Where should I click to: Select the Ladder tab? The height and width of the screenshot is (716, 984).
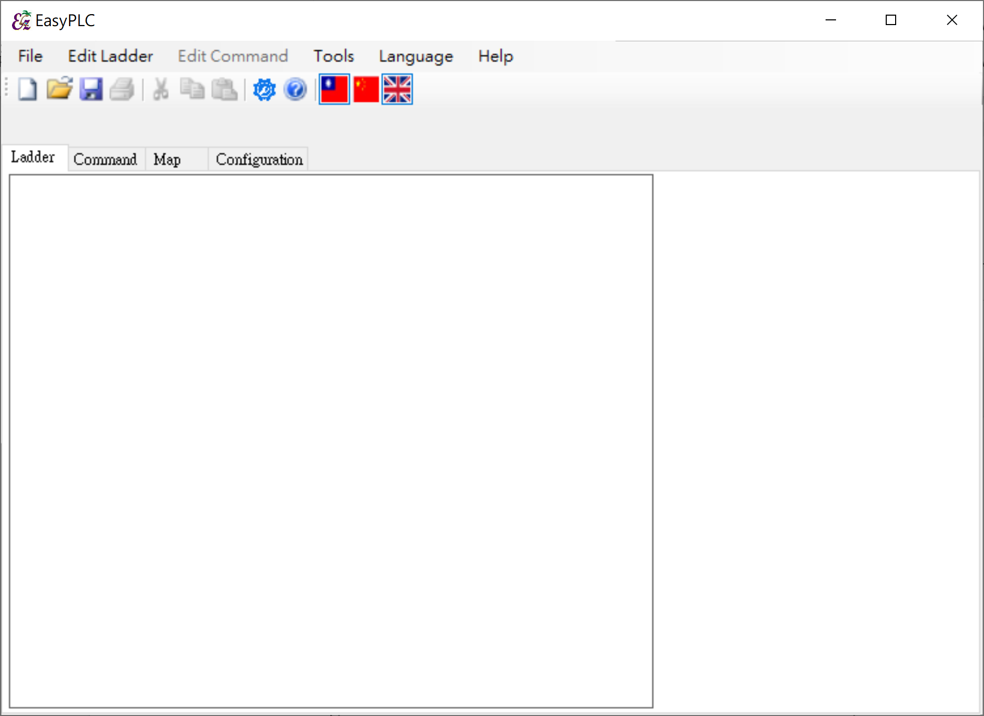click(35, 157)
